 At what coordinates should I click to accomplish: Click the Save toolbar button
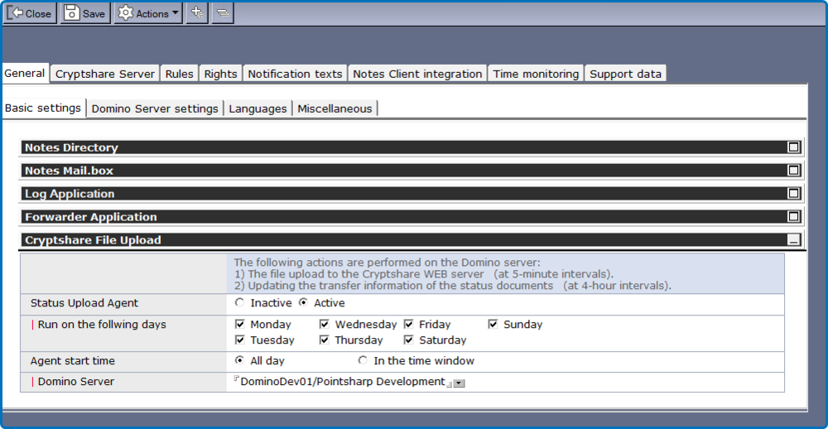[84, 13]
